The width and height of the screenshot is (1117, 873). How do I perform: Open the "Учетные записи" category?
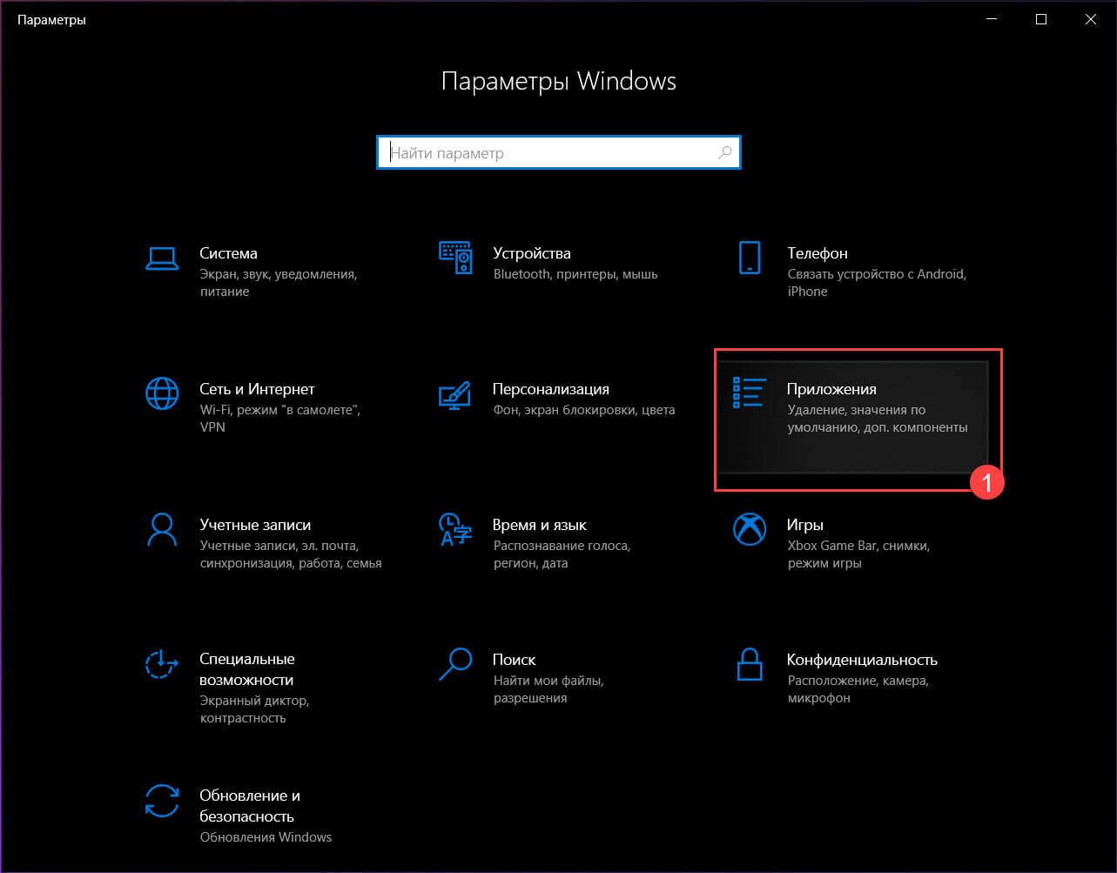click(x=255, y=525)
